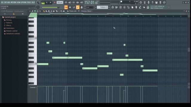
Task: Toggle loop recording icon
Action: 81,2
